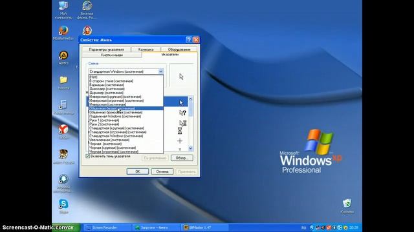Open the Мой компьютер desktop icon
This screenshot has height=232, width=414.
(x=63, y=10)
